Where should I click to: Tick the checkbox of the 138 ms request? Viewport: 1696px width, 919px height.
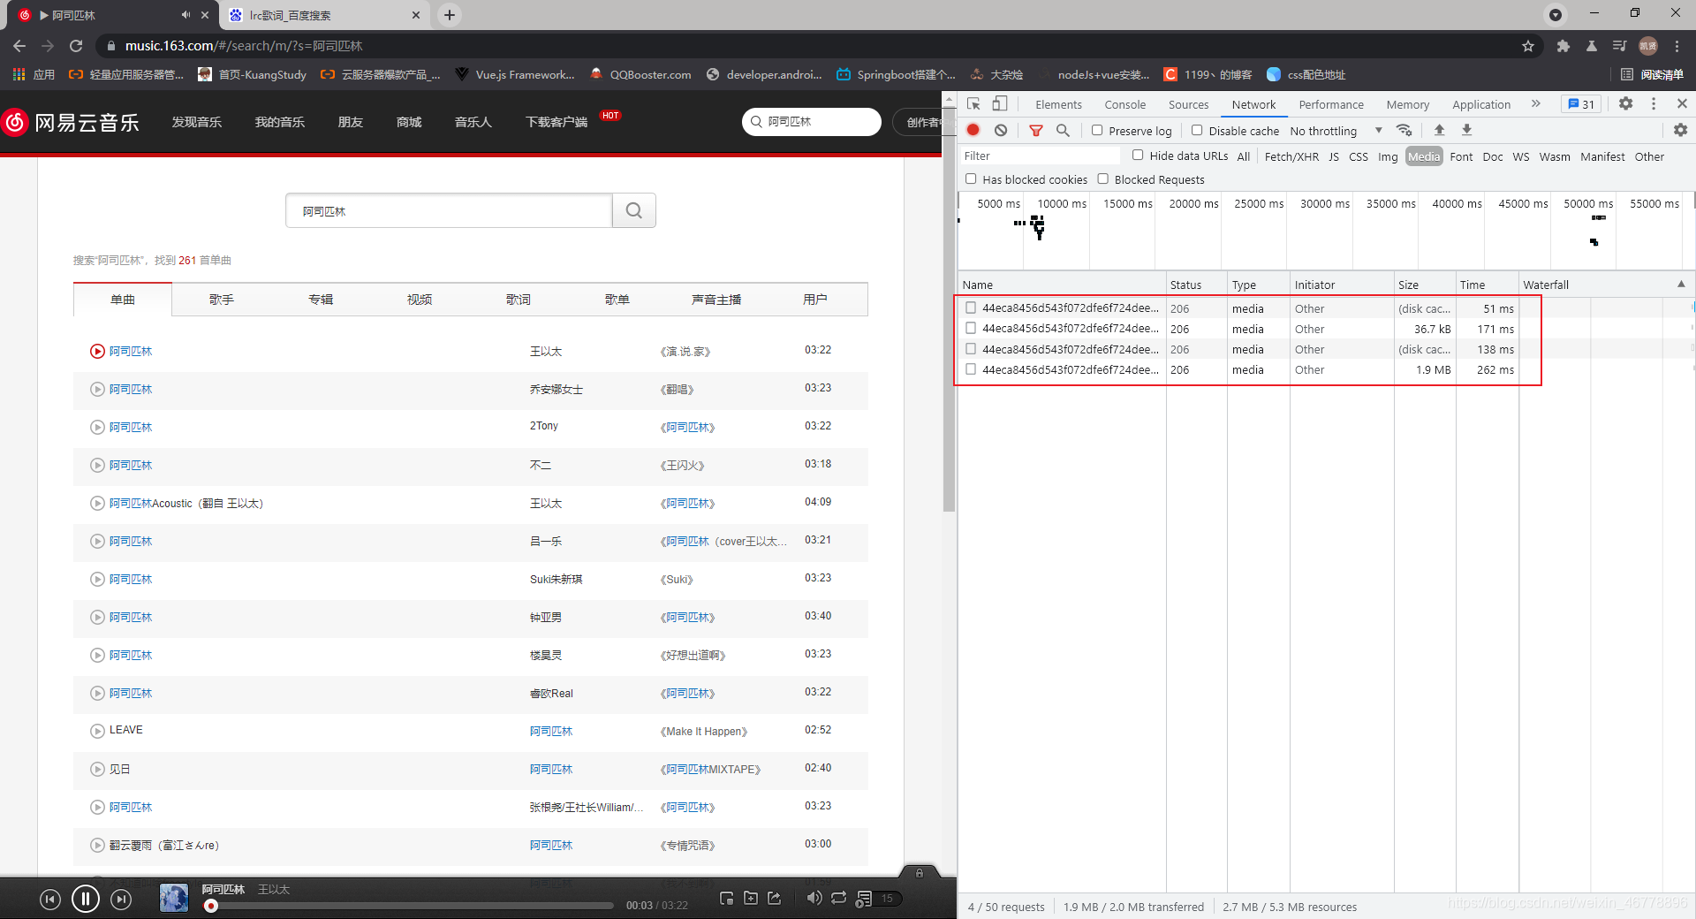pos(971,348)
